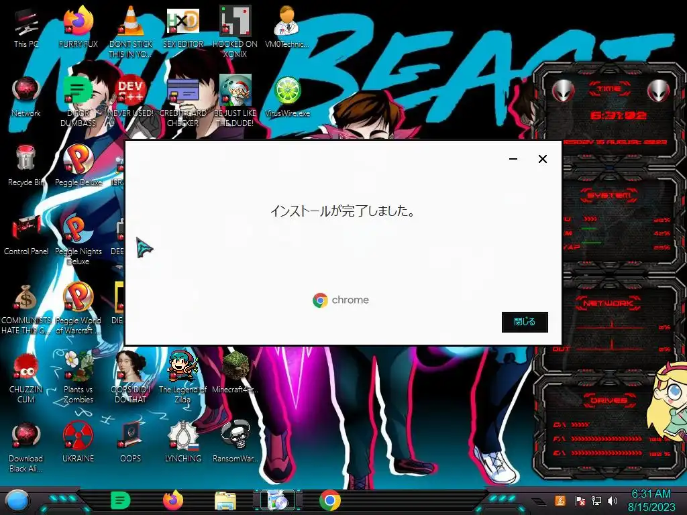This screenshot has height=515, width=687.
Task: Open the Network desktop icon
Action: 26,97
